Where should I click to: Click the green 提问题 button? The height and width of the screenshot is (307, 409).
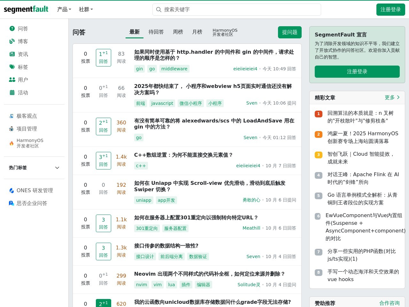tap(289, 32)
